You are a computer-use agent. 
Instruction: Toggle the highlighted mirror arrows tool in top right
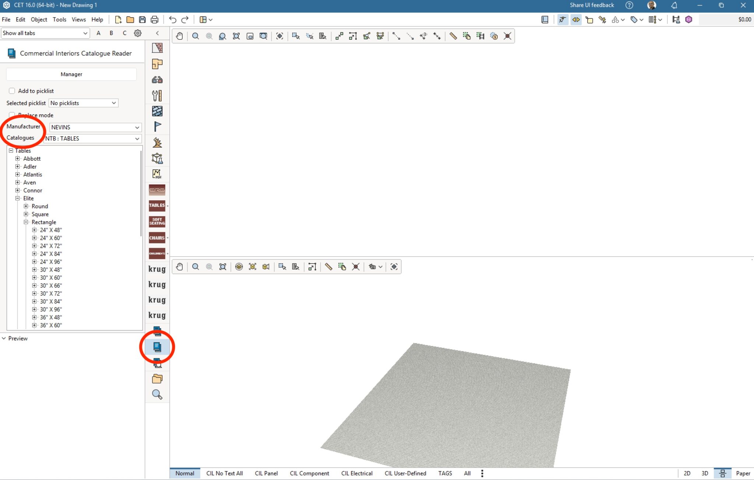click(576, 20)
